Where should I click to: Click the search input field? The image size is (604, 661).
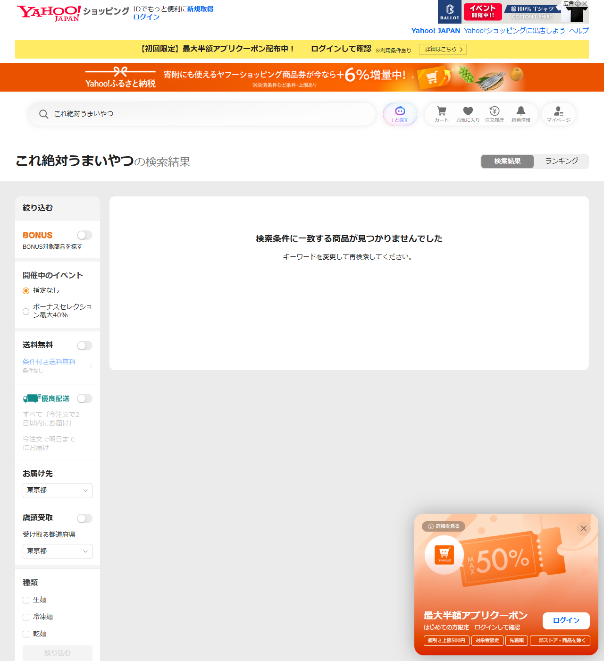coord(202,114)
